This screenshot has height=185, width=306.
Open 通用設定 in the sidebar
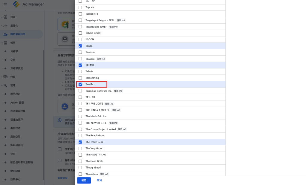point(16,94)
